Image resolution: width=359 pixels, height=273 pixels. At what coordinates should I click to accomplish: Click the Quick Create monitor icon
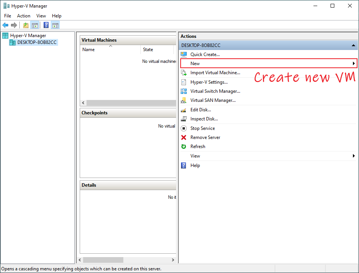point(184,55)
